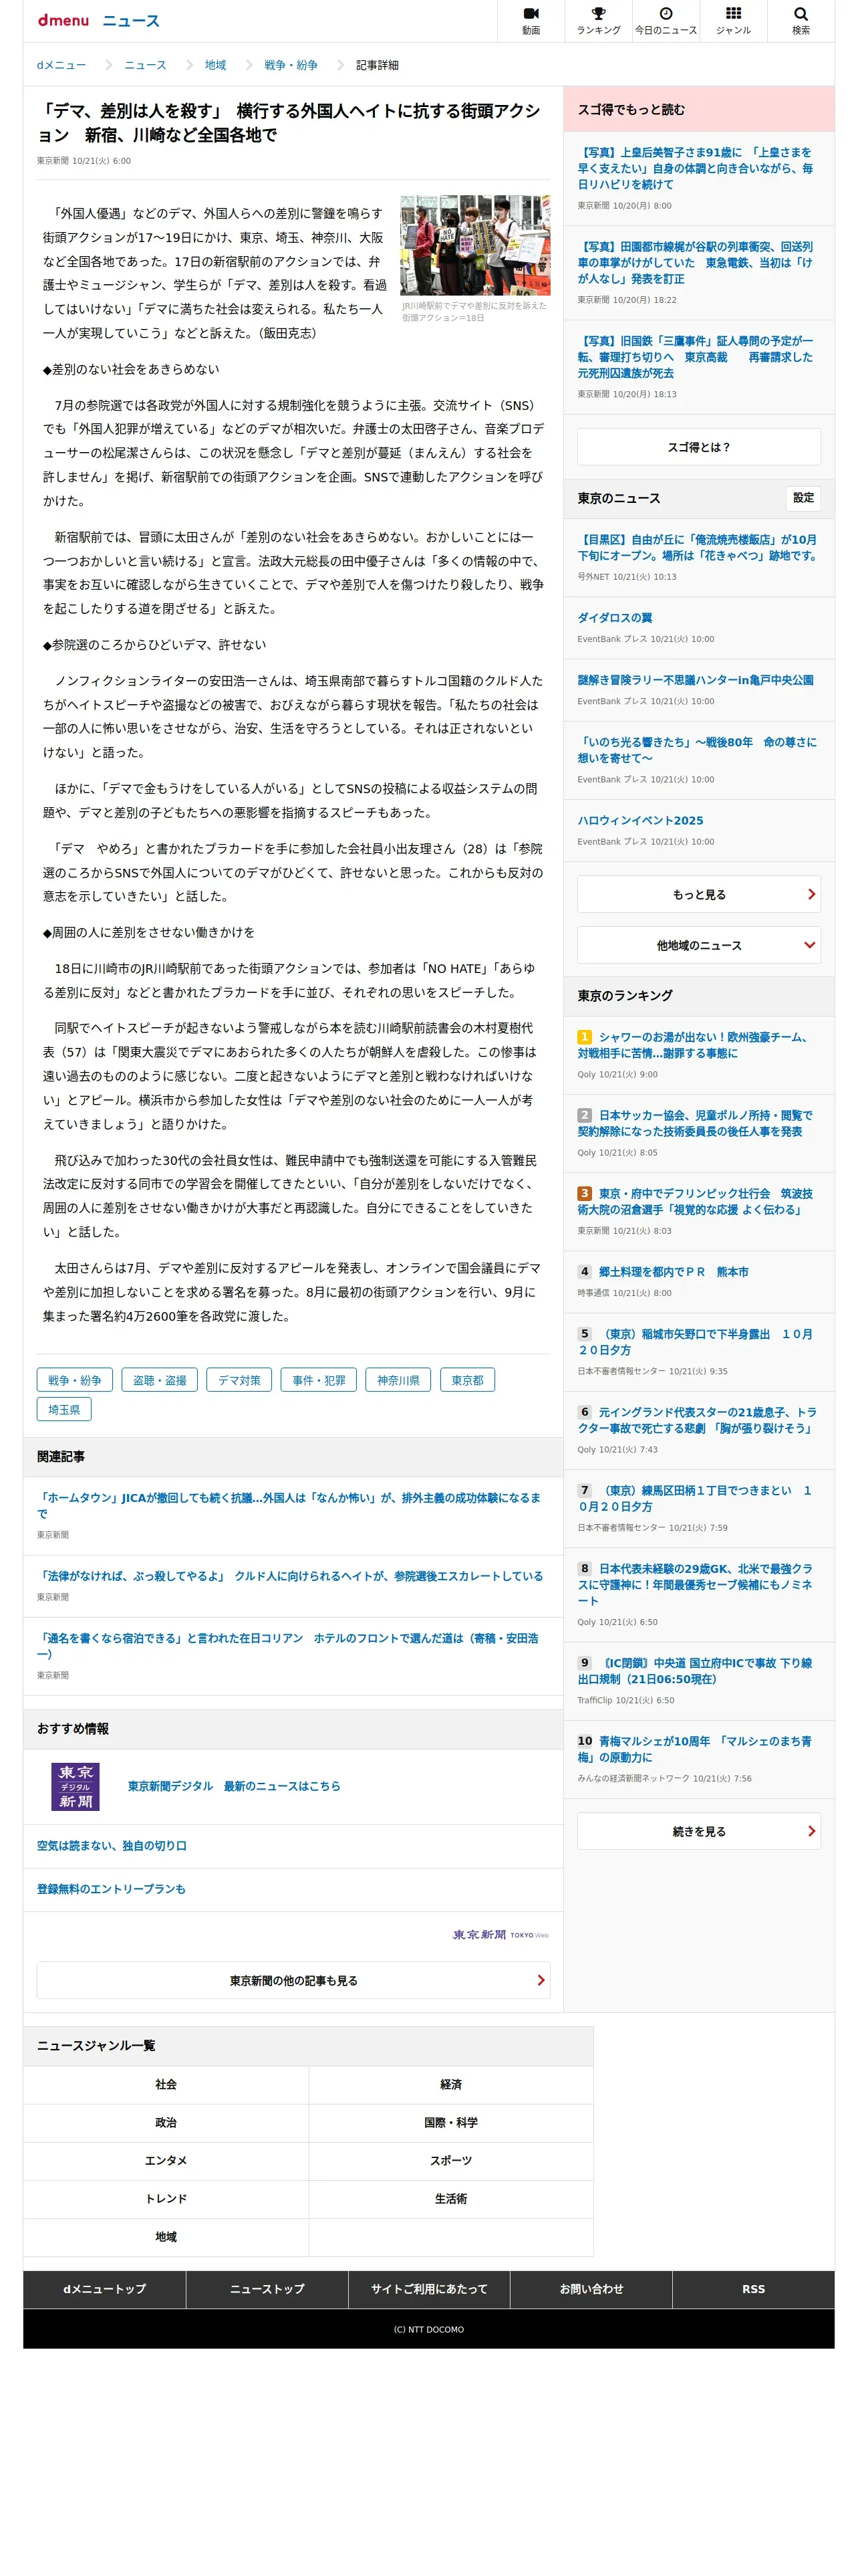The height and width of the screenshot is (2576, 858).
Task: Open RSS footer link
Action: pos(753,2289)
